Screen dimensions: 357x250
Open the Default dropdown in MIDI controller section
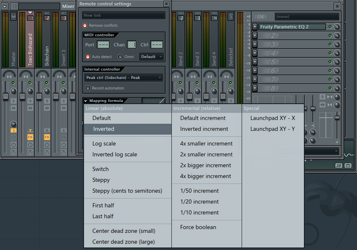151,57
